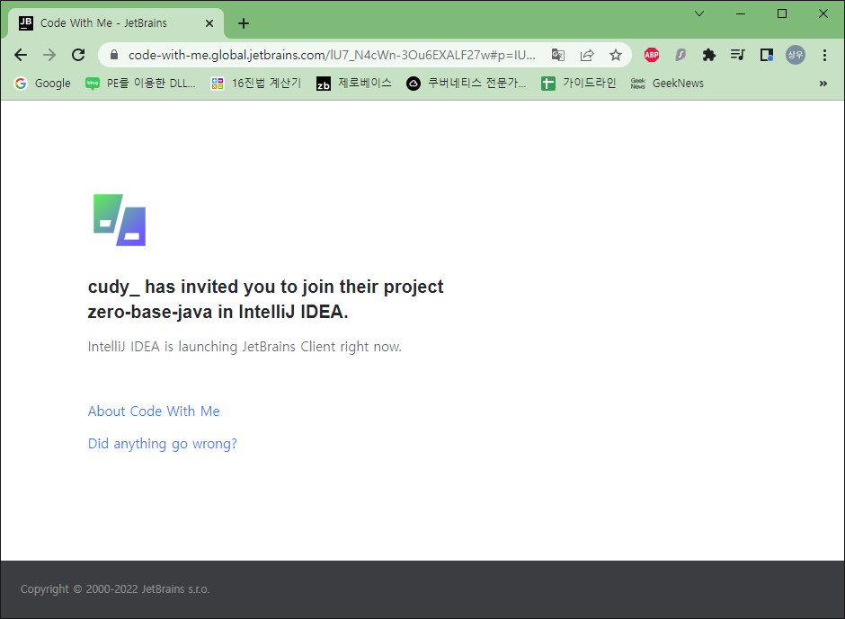The height and width of the screenshot is (619, 845).
Task: Click the forward navigation arrow
Action: click(49, 55)
